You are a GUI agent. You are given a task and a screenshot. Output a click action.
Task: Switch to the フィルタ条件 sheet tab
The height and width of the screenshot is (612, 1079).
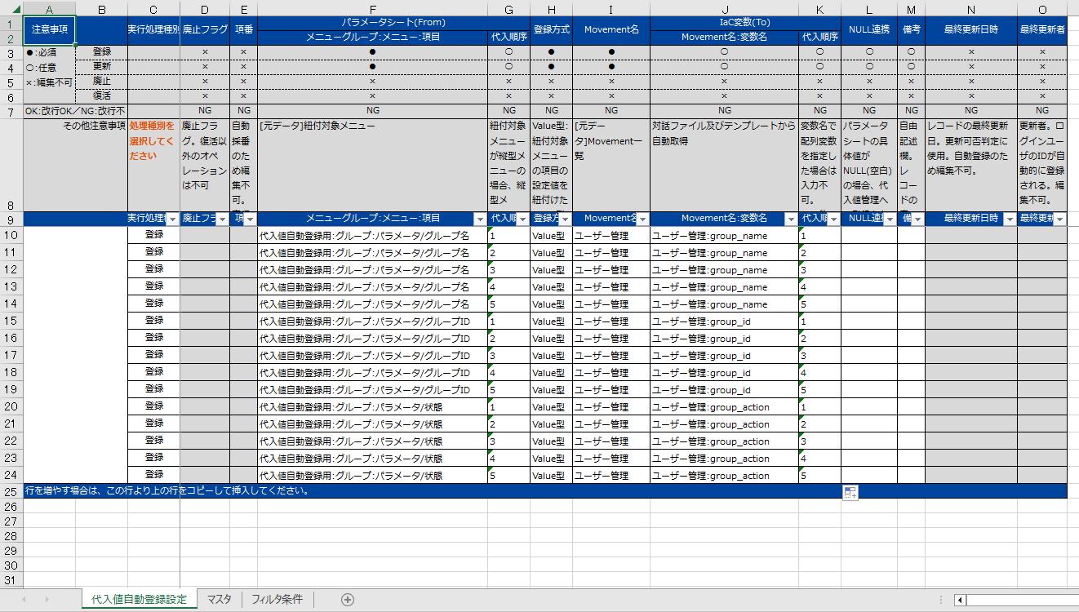coord(278,598)
